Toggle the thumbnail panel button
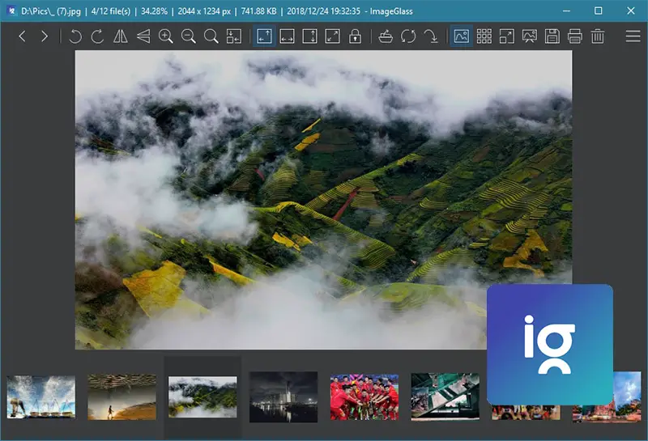The height and width of the screenshot is (441, 648). tap(462, 36)
